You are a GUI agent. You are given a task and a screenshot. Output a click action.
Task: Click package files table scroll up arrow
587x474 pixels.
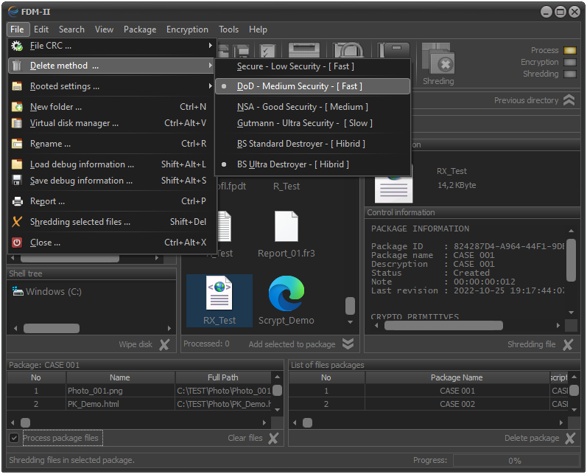tap(278, 377)
